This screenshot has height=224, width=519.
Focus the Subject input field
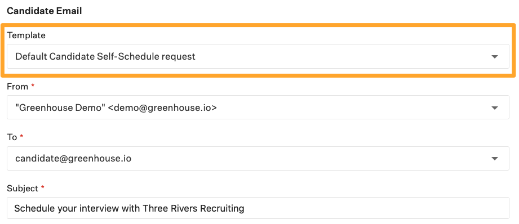(x=258, y=208)
